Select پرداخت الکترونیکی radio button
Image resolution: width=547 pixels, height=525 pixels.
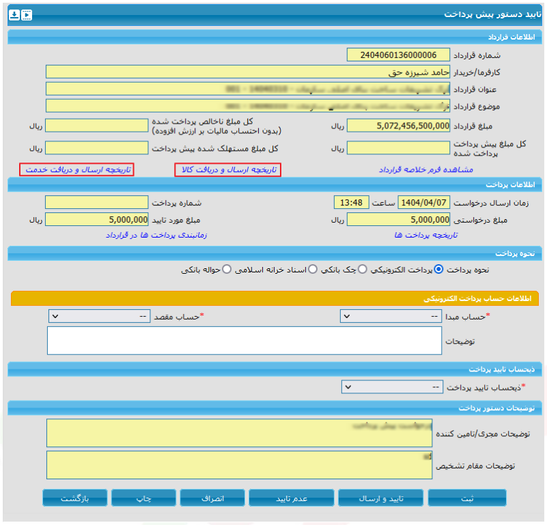[438, 269]
